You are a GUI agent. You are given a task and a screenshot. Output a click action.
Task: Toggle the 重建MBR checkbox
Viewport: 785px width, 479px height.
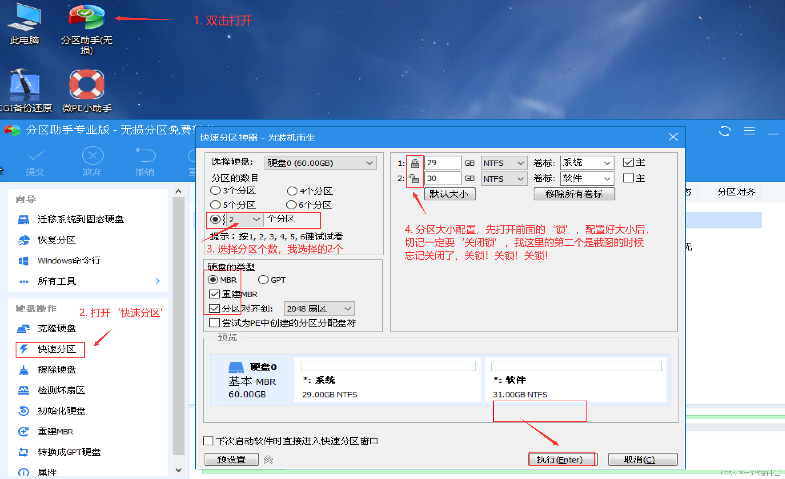click(x=214, y=294)
